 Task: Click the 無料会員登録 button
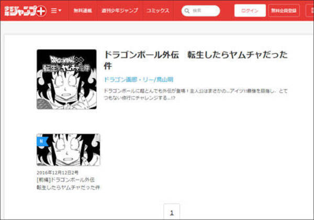[284, 10]
